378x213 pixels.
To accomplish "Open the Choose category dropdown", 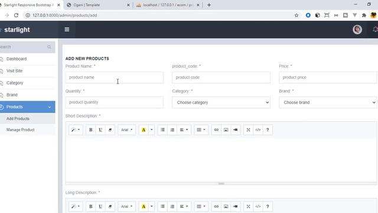I will [221, 102].
